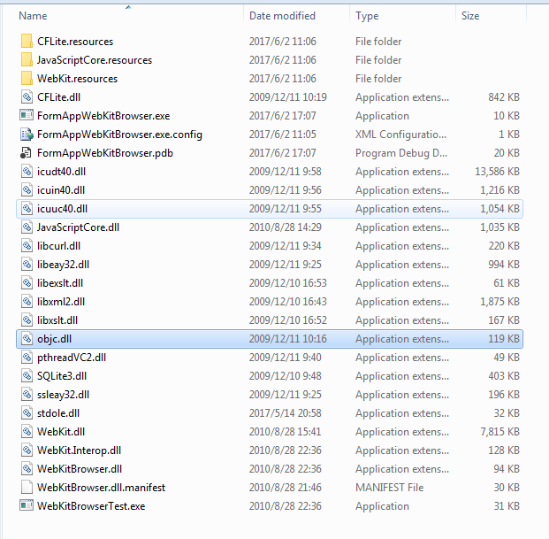Click the SQLite3.dll file icon
Viewport: 549px width, 539px height.
pyautogui.click(x=27, y=375)
